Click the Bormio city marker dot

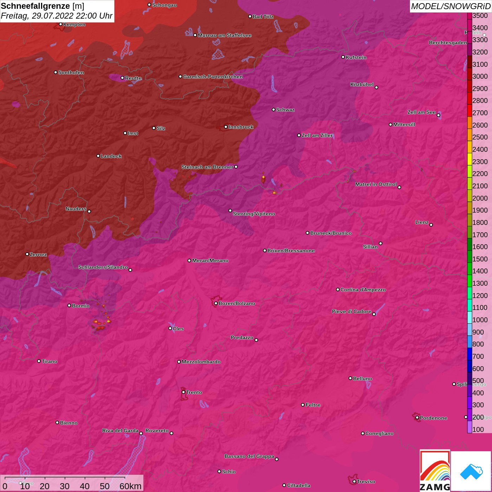(x=69, y=305)
